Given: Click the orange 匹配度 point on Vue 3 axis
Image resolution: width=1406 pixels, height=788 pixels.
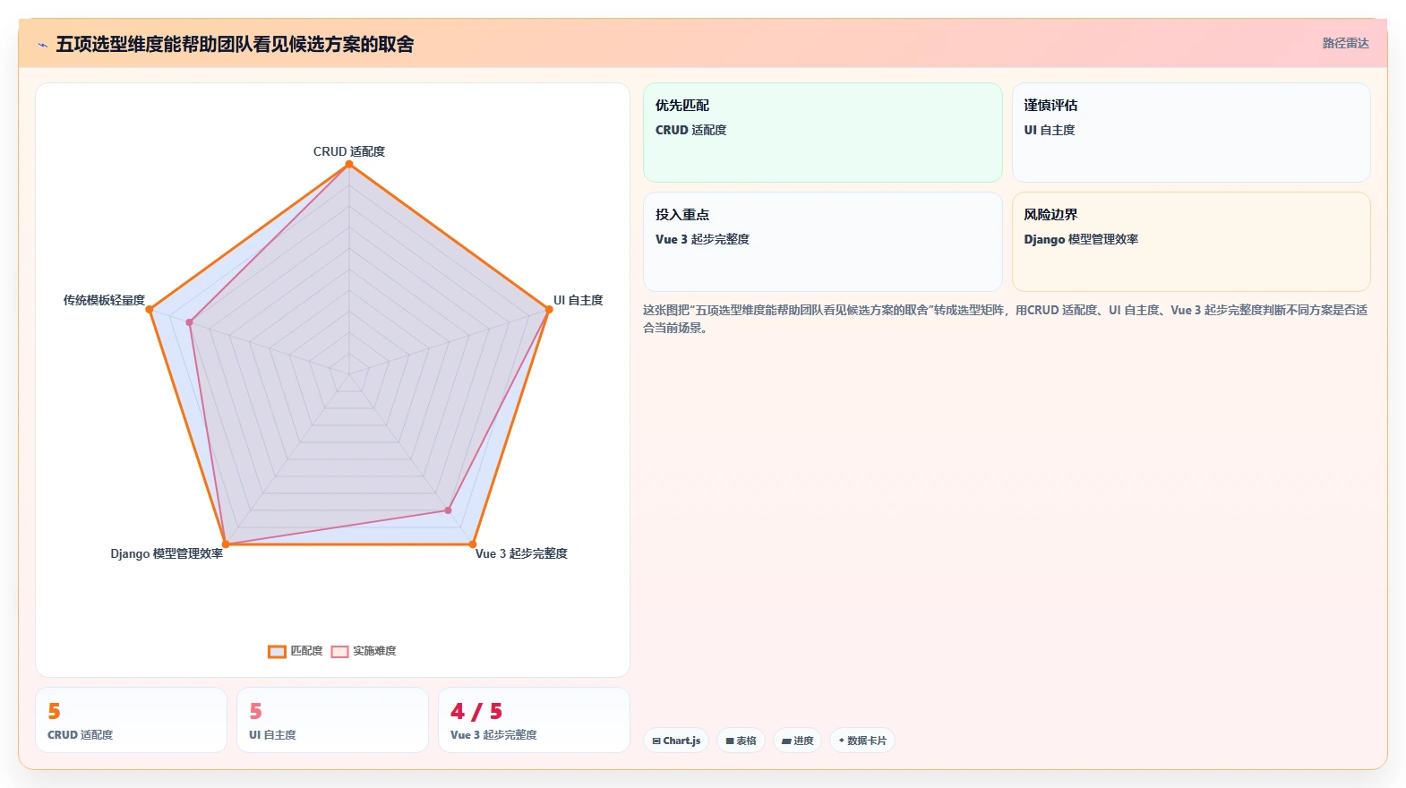Looking at the screenshot, I should [x=473, y=544].
